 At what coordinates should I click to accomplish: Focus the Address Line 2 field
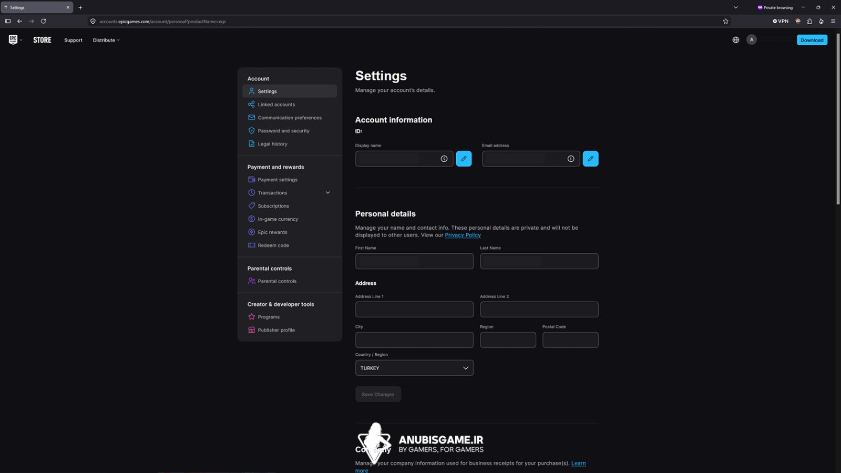point(539,310)
